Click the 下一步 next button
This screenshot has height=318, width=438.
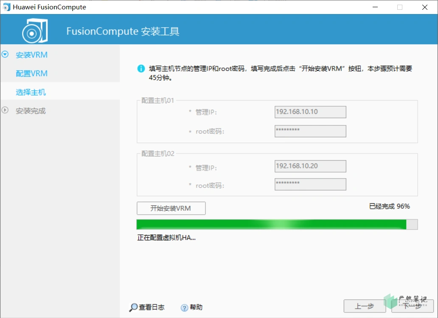tap(413, 306)
